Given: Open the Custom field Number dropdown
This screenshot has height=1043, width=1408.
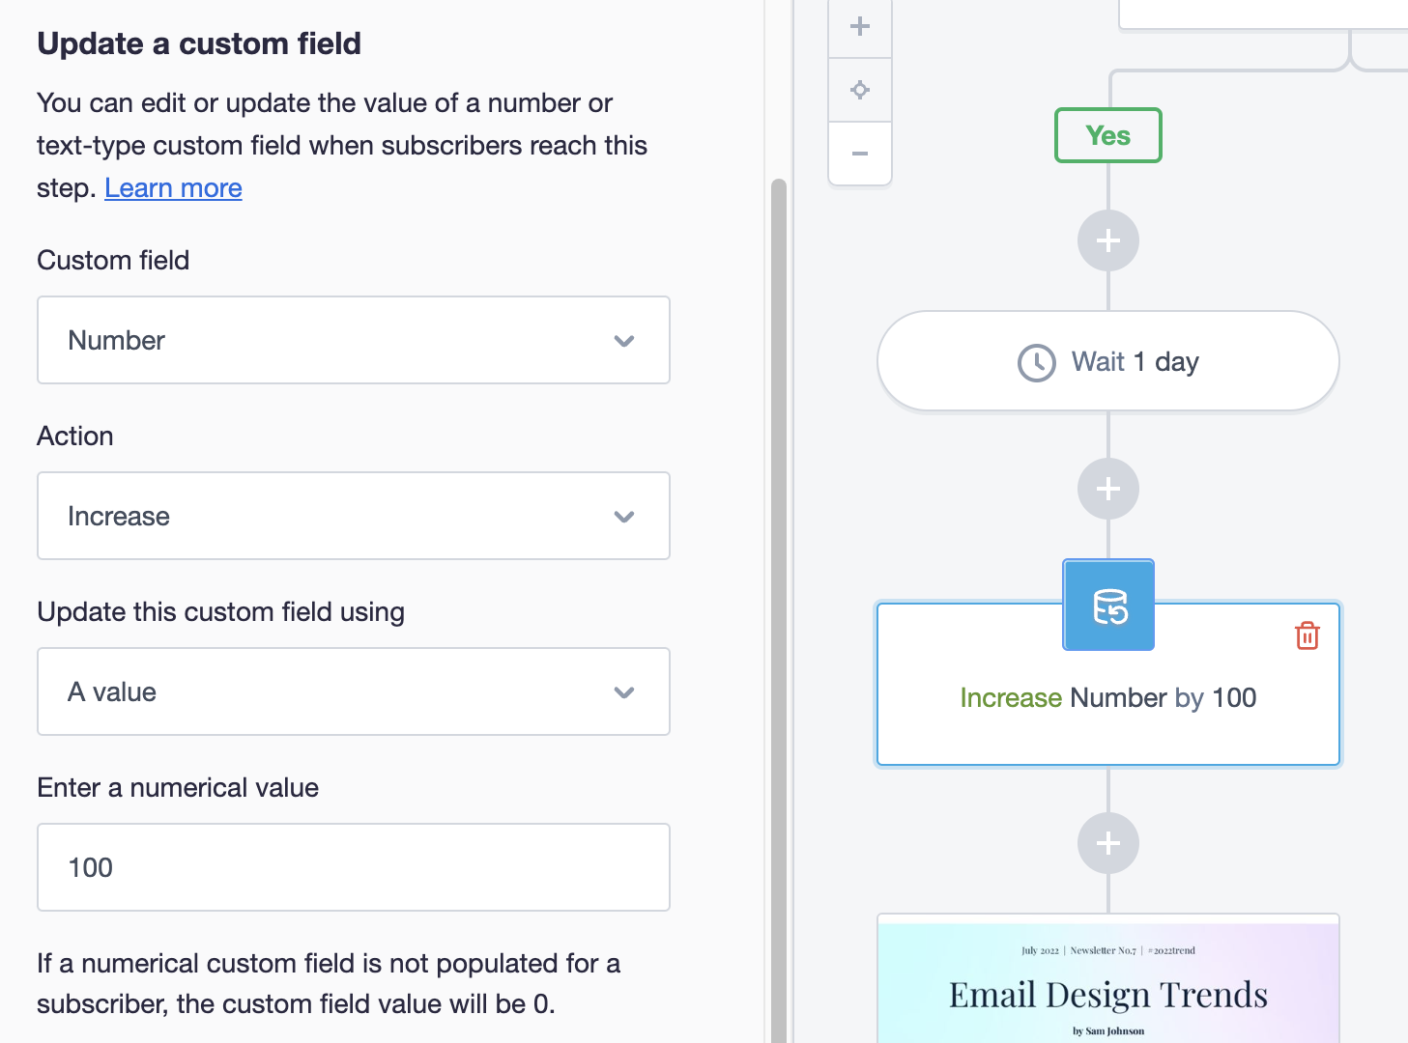Looking at the screenshot, I should [353, 340].
